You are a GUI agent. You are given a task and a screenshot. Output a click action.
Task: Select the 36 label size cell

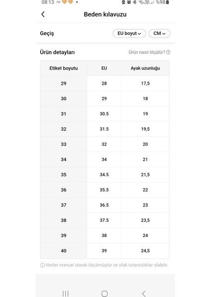pyautogui.click(x=63, y=190)
